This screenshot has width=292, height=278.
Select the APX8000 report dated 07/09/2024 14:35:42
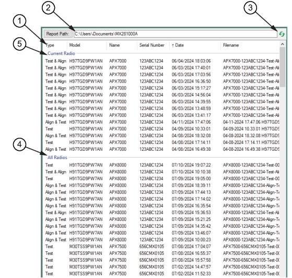click(x=162, y=226)
